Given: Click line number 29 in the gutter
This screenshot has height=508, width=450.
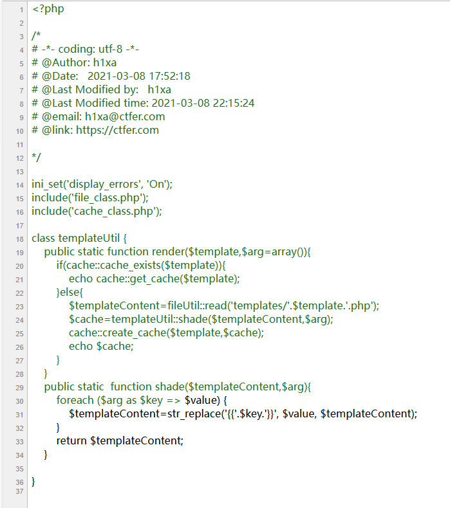Looking at the screenshot, I should point(20,388).
